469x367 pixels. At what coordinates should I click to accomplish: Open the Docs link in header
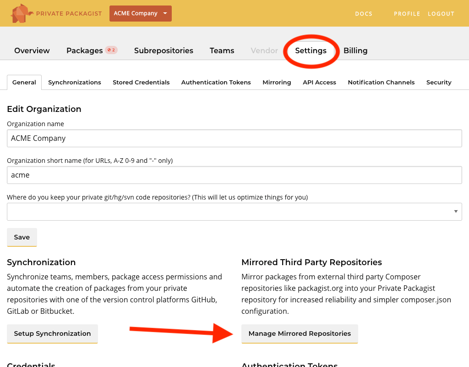[x=364, y=14]
